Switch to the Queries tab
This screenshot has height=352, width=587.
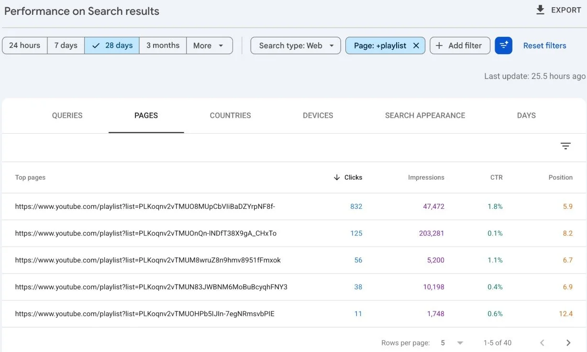coord(67,115)
